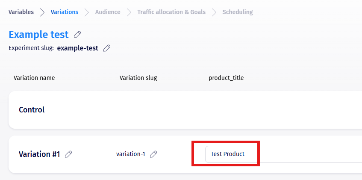Click chevron between Variables and Variations
This screenshot has height=180, width=362.
[42, 12]
